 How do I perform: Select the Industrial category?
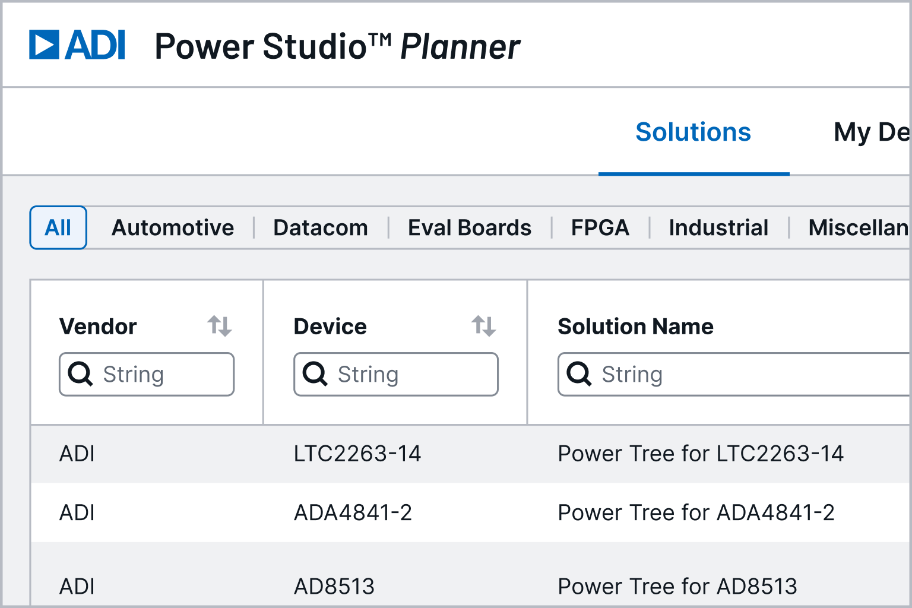click(x=718, y=227)
